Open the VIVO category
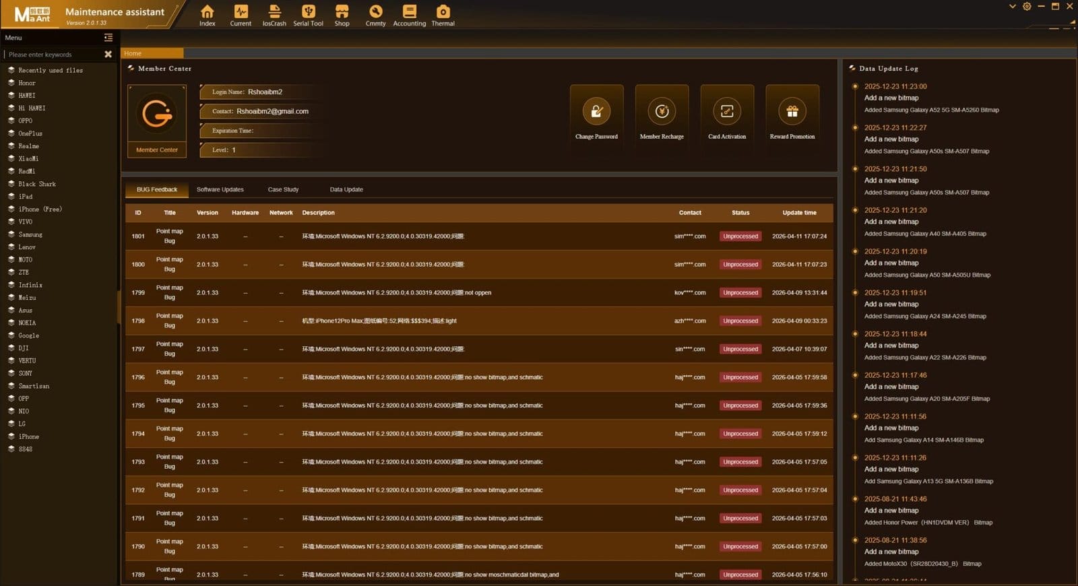The height and width of the screenshot is (586, 1078). (x=20, y=222)
